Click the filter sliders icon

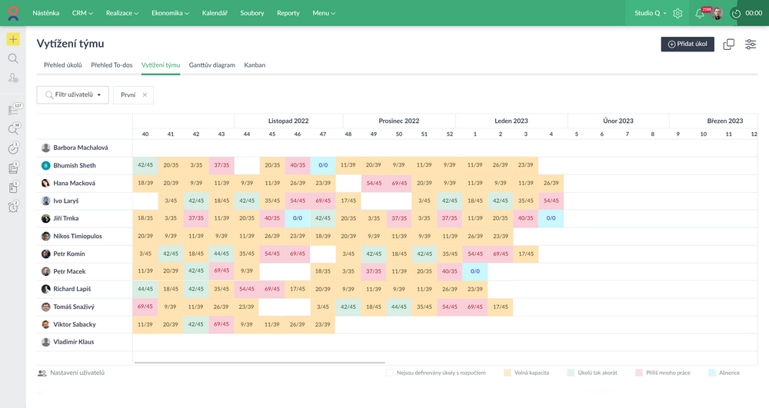coord(751,45)
